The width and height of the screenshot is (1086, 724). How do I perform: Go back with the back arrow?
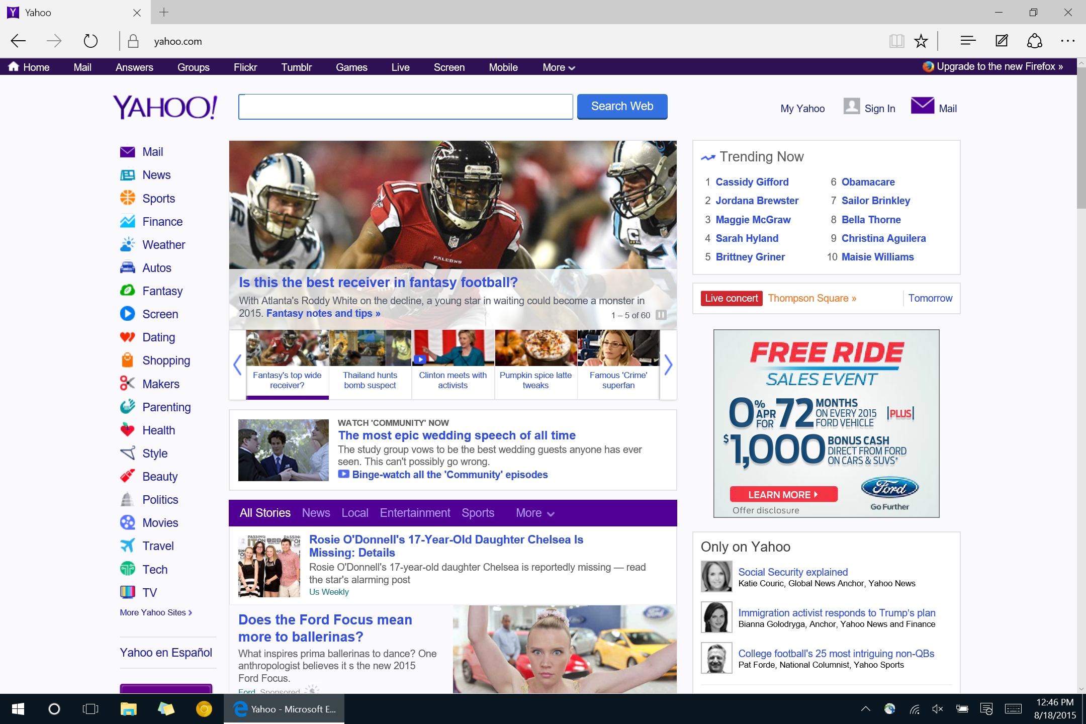tap(18, 41)
